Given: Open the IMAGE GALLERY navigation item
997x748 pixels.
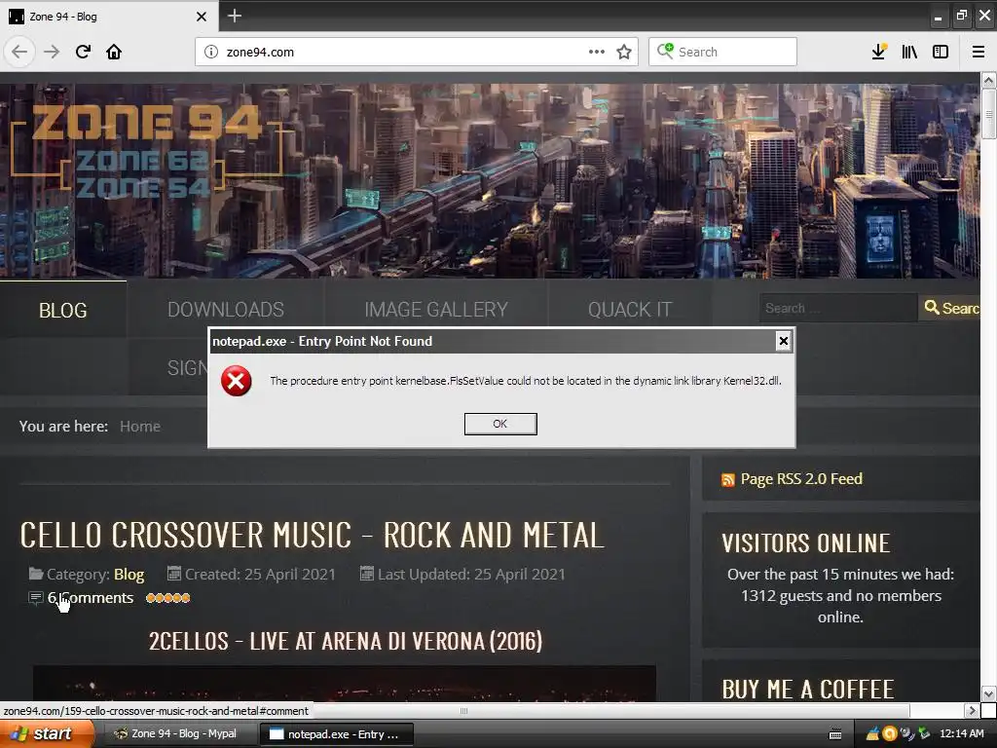Looking at the screenshot, I should [436, 310].
